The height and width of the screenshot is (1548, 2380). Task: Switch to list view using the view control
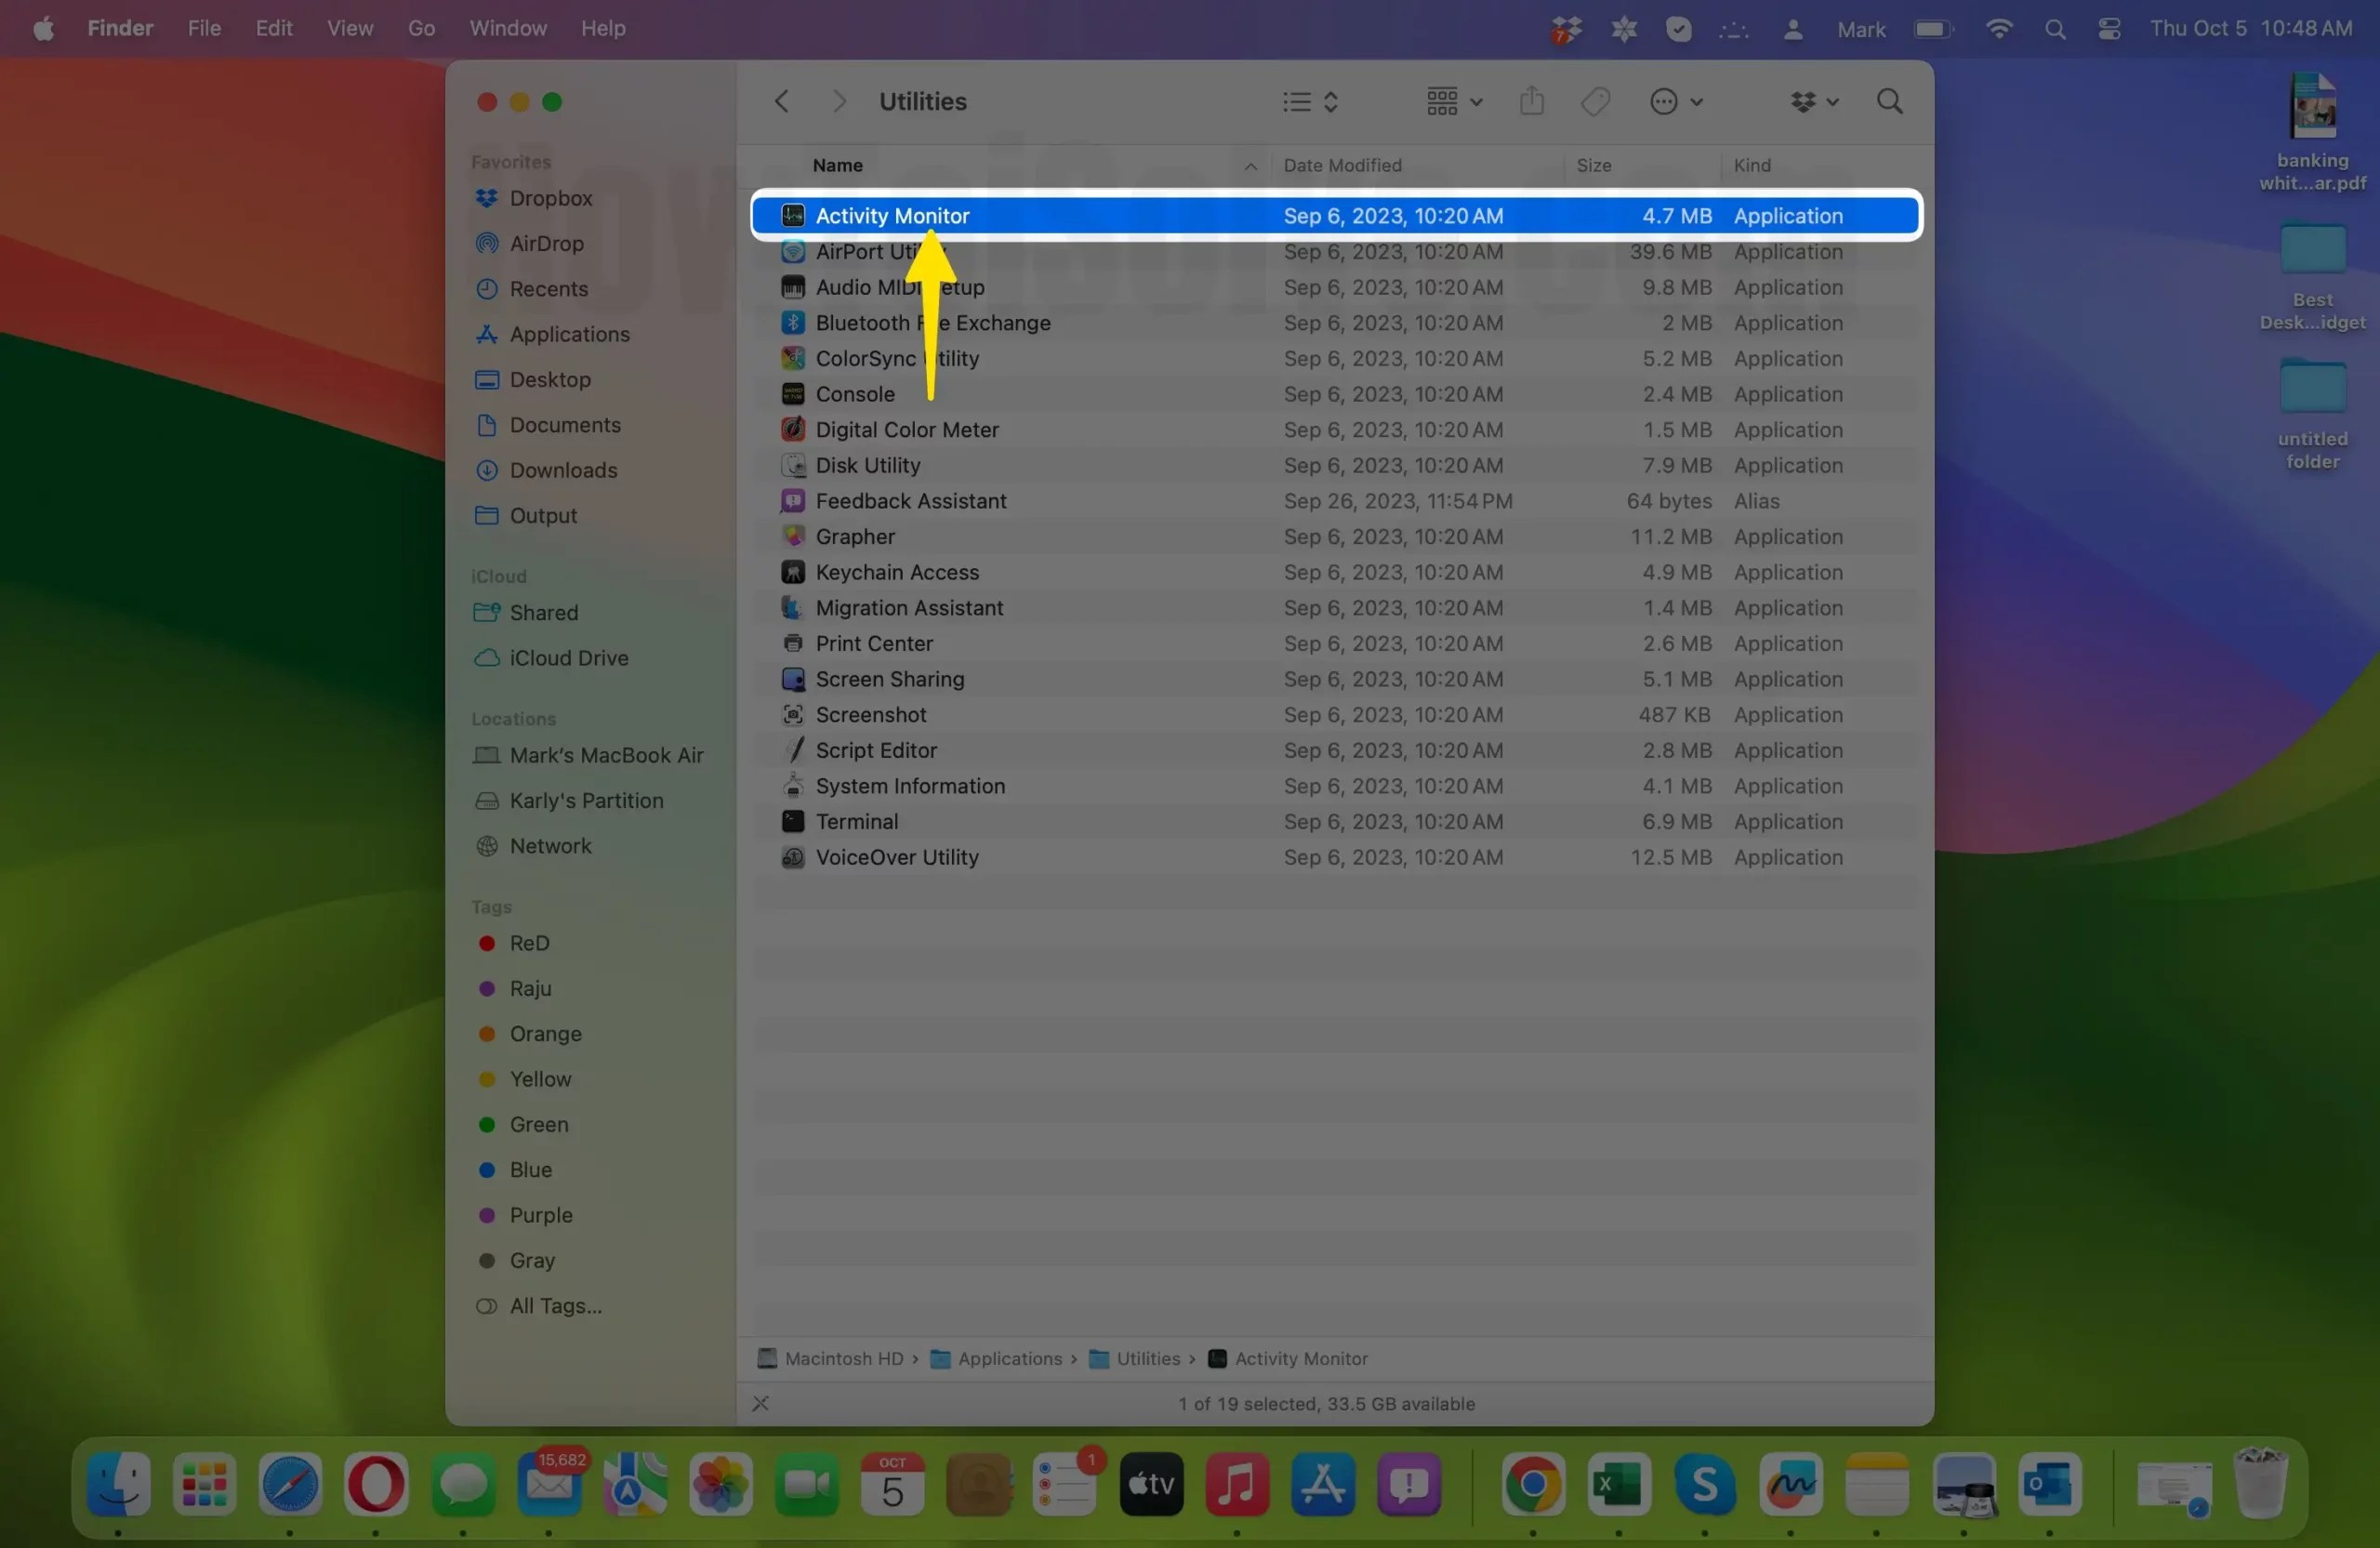tap(1292, 101)
